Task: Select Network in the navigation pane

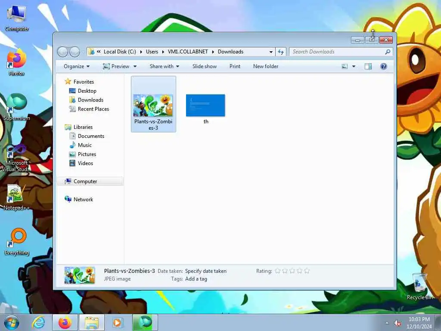Action: [x=83, y=200]
